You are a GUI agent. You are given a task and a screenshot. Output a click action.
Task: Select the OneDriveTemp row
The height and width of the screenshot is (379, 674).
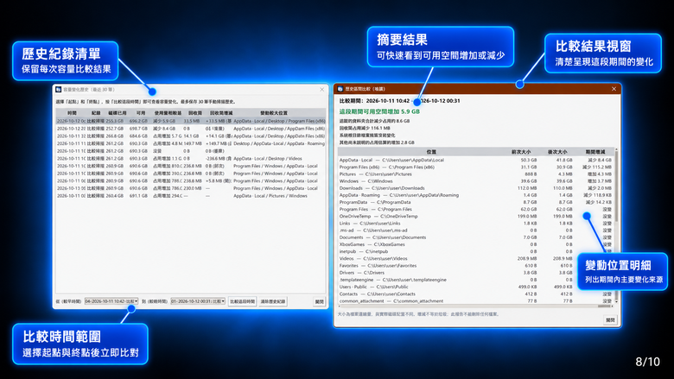(476, 217)
